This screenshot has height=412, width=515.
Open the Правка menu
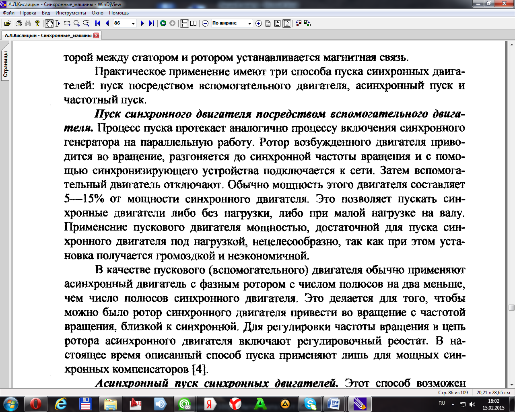pyautogui.click(x=28, y=13)
